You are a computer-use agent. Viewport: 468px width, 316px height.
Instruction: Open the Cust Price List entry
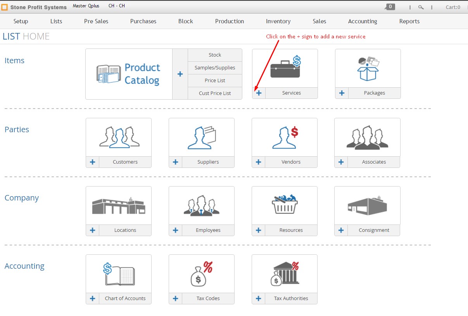(x=215, y=93)
